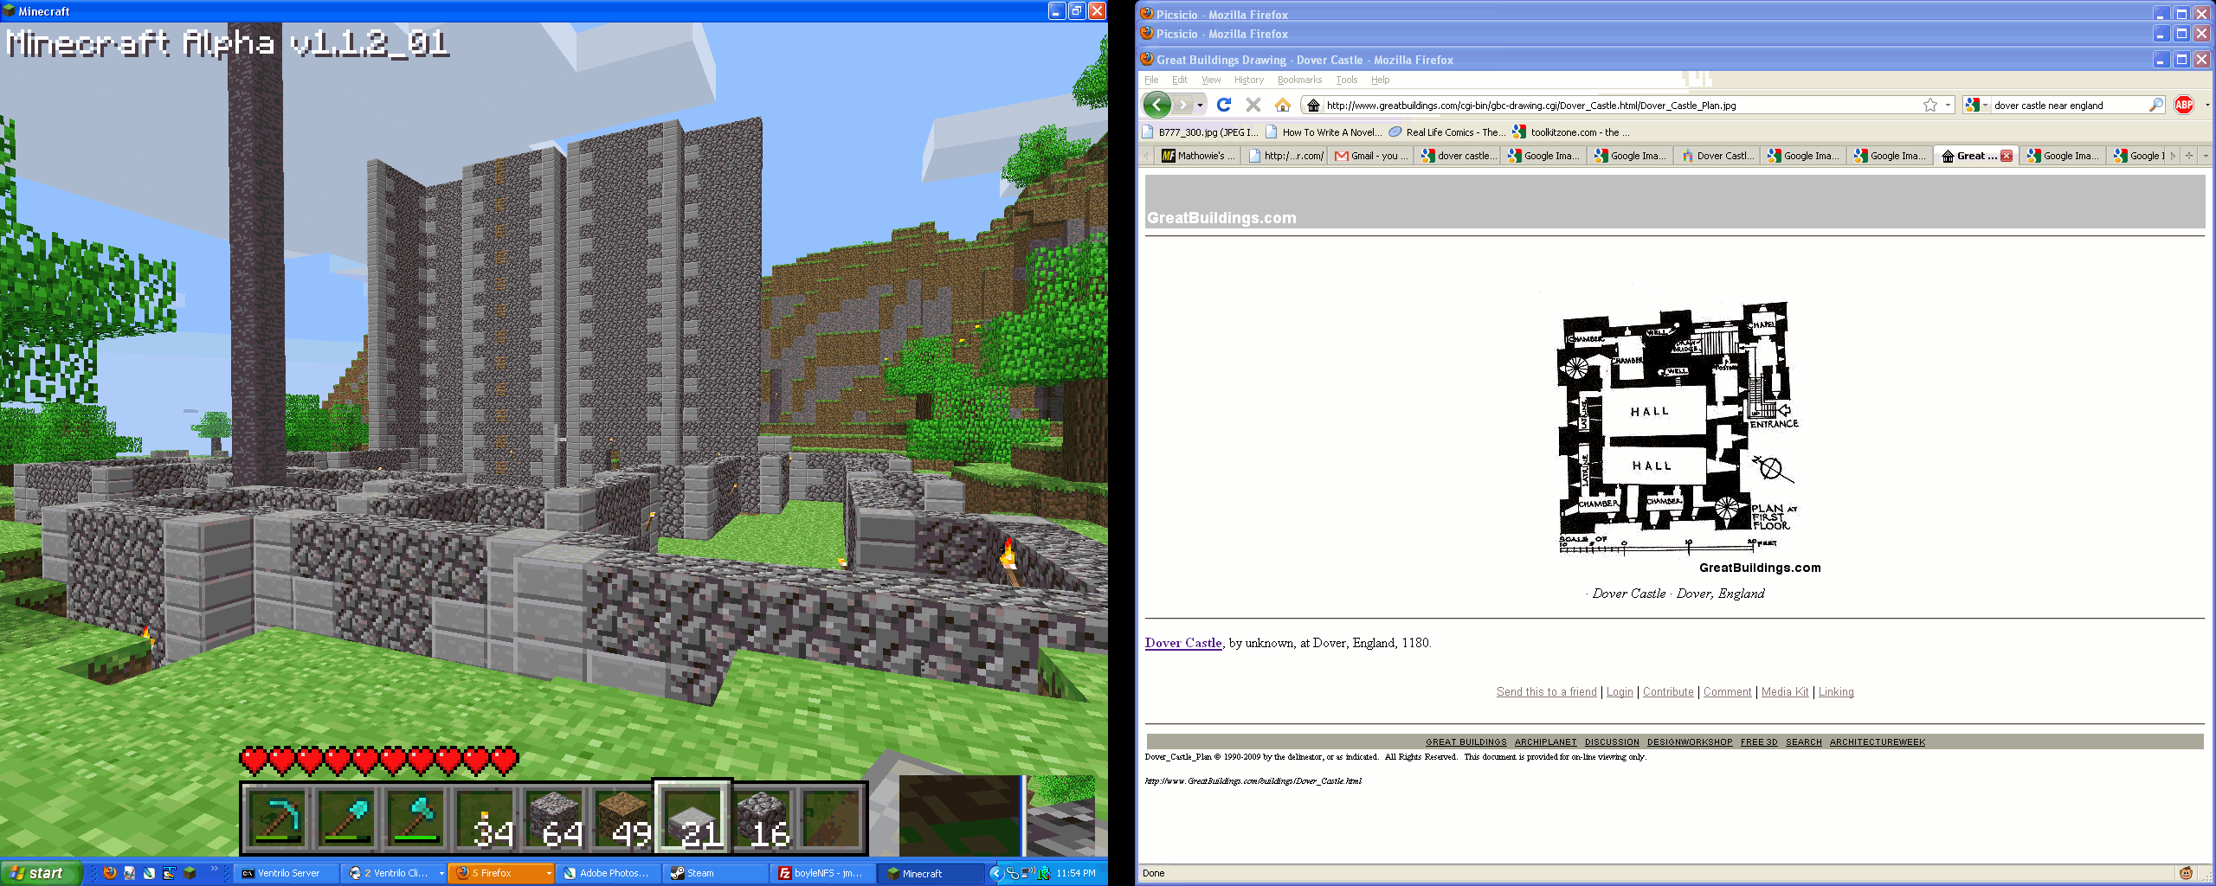The height and width of the screenshot is (886, 2216).
Task: Launch Minecraft from quick launch icon
Action: click(x=190, y=873)
